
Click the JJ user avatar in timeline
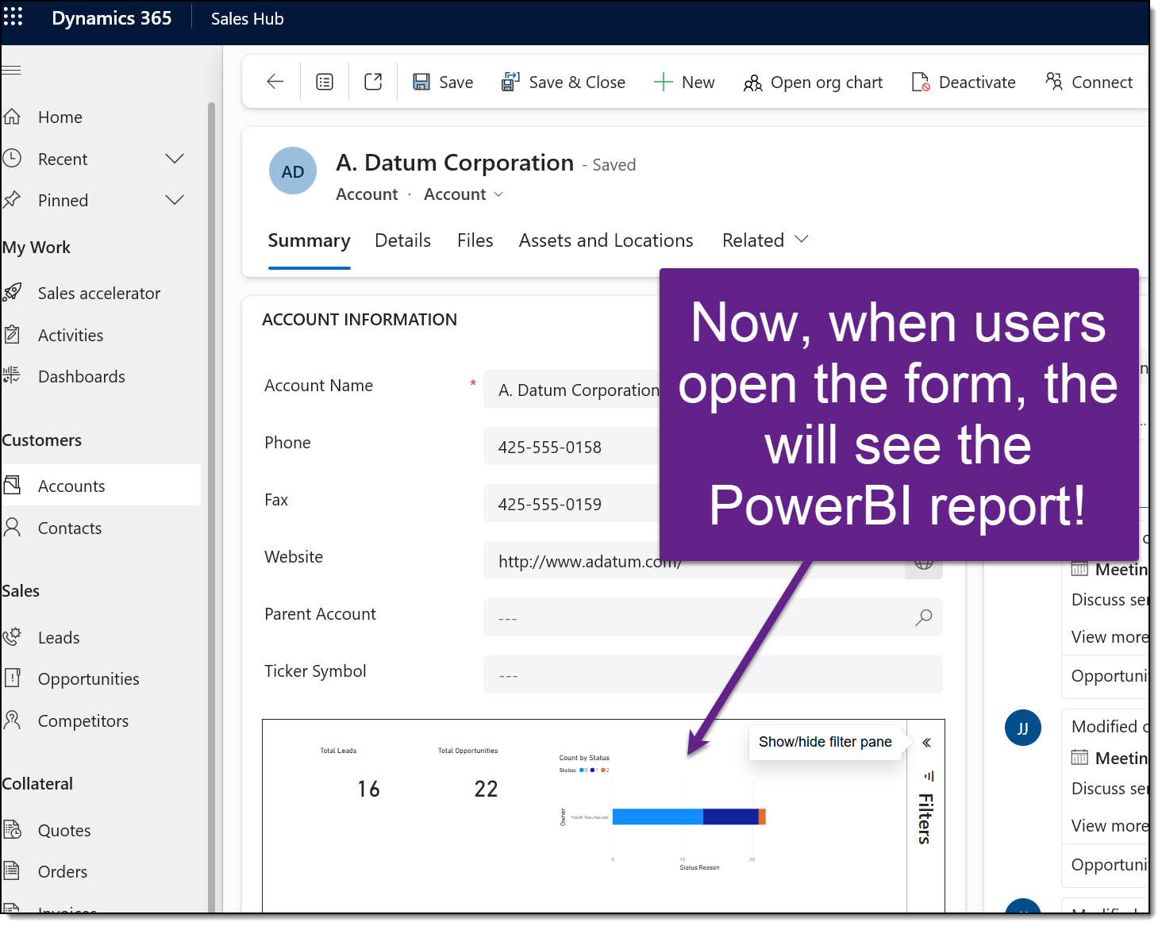(1023, 728)
